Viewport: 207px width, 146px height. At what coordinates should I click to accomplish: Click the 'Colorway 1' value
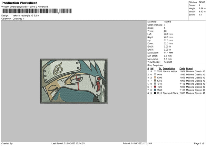[18, 19]
